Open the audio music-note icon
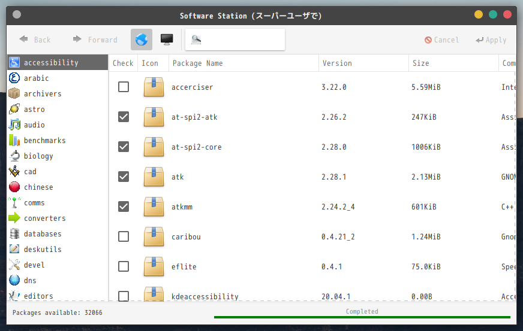 pos(14,124)
